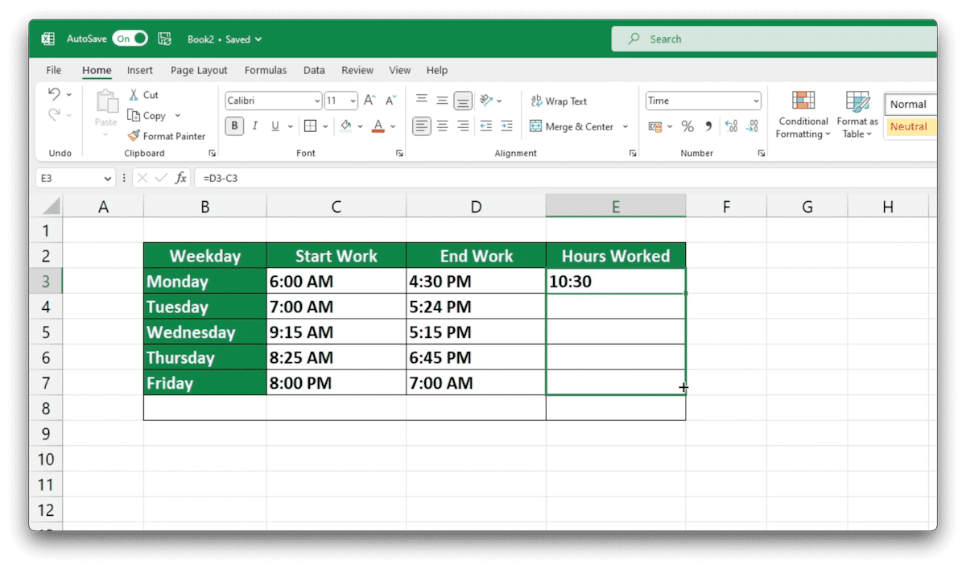Apply the Neutral cell style

click(x=910, y=126)
